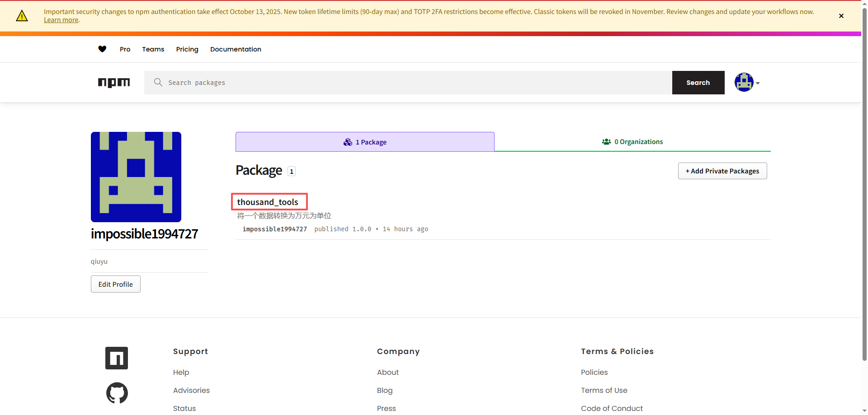Open the Pricing page
This screenshot has height=415, width=868.
coord(187,49)
